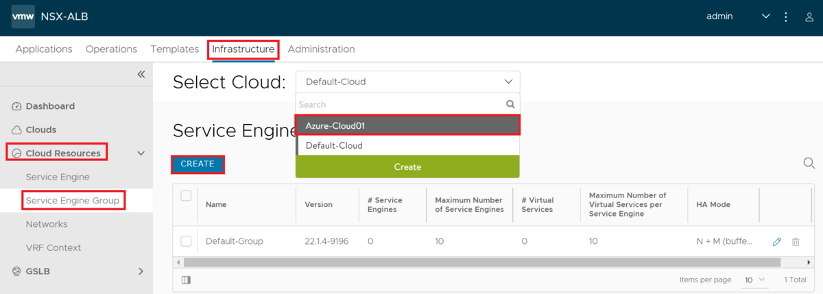Switch to the Templates tab

(175, 49)
